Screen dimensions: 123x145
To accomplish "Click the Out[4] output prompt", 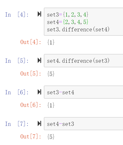I will [x=31, y=42].
